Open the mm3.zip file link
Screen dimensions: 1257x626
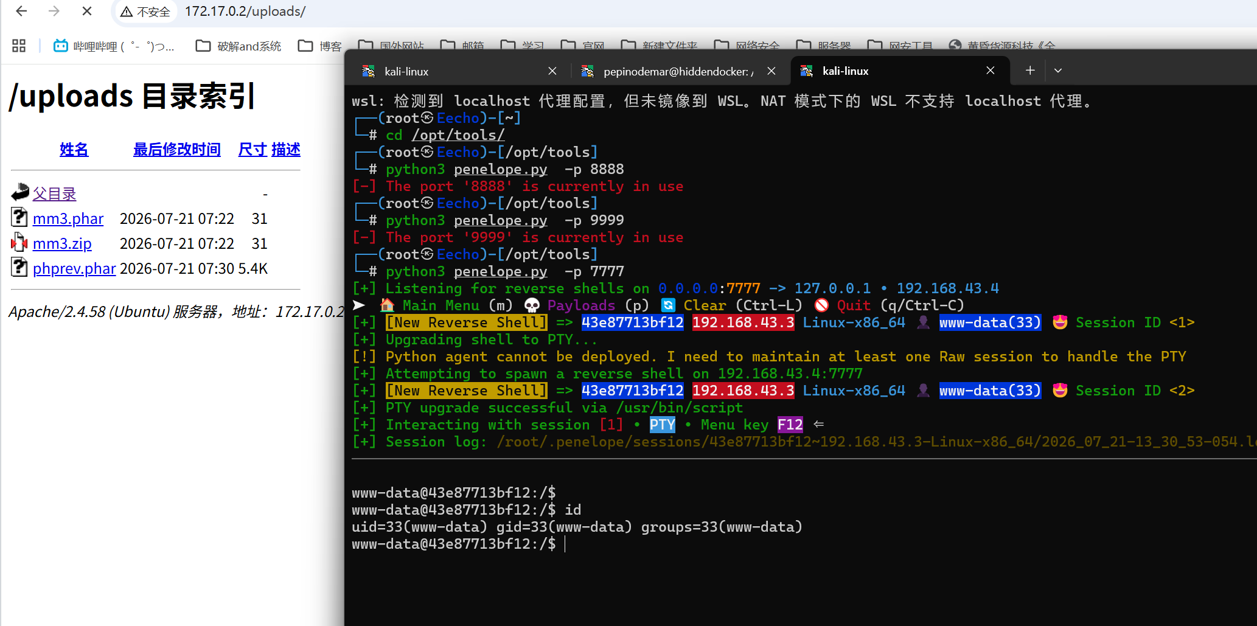tap(62, 244)
